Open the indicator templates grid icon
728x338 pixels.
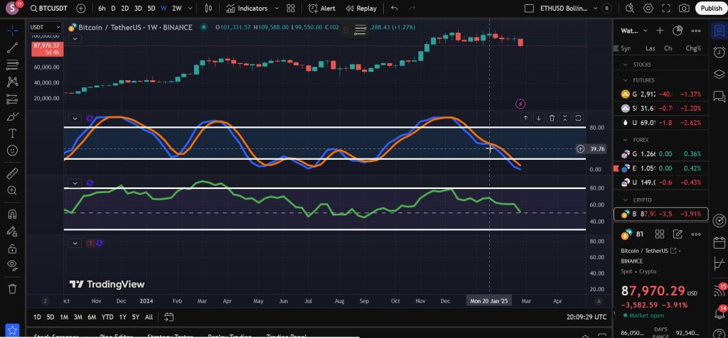pyautogui.click(x=291, y=9)
